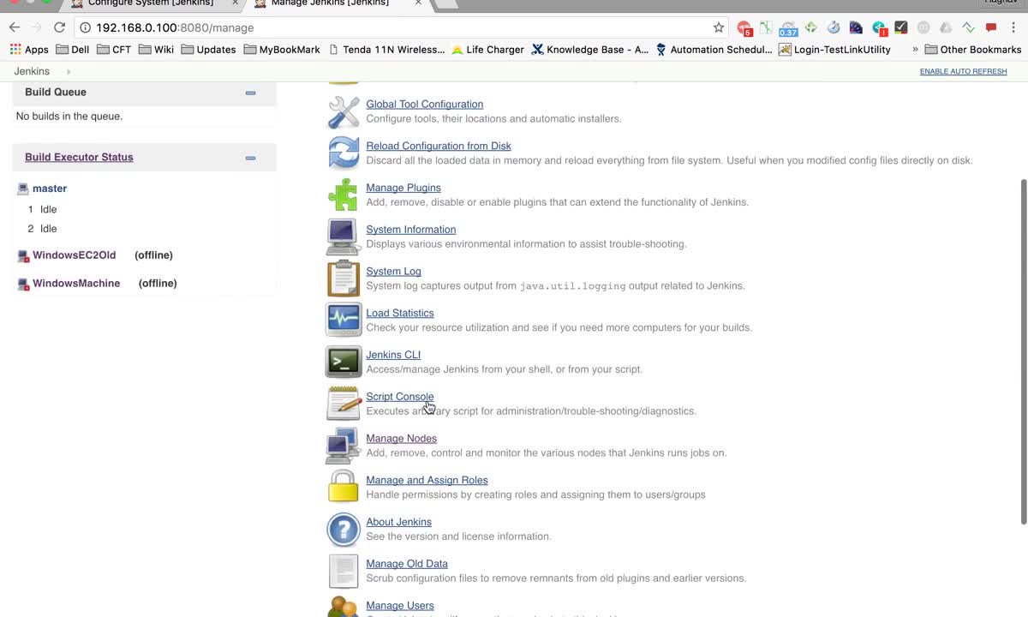Show hidden bookmarks with the overflow chevron

click(x=915, y=50)
